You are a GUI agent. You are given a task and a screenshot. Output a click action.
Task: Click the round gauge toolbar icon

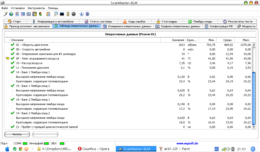74,14
